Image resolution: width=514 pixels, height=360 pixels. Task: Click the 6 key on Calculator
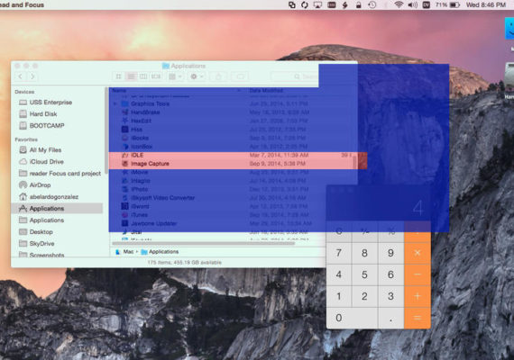[x=390, y=274]
